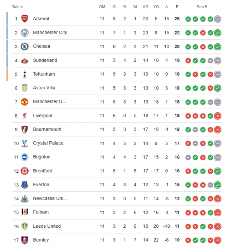
Task: Select the Leeds United team name
Action: click(x=47, y=226)
